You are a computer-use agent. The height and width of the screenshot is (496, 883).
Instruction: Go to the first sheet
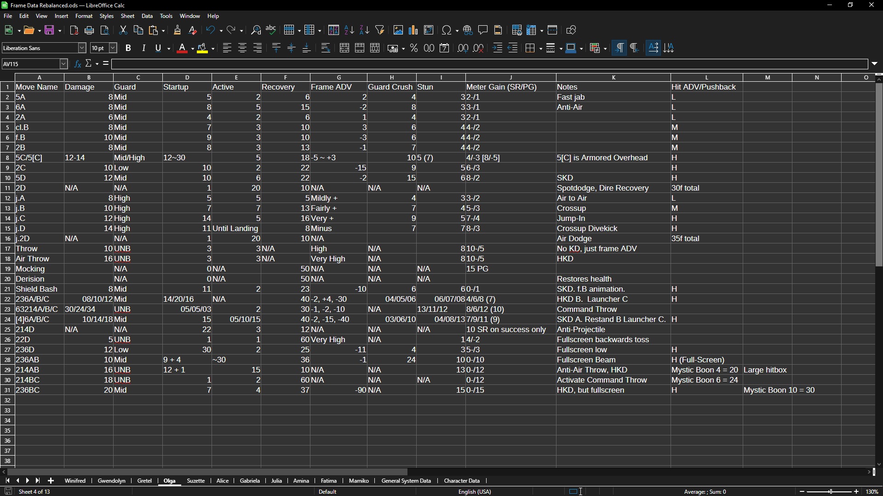pyautogui.click(x=7, y=481)
